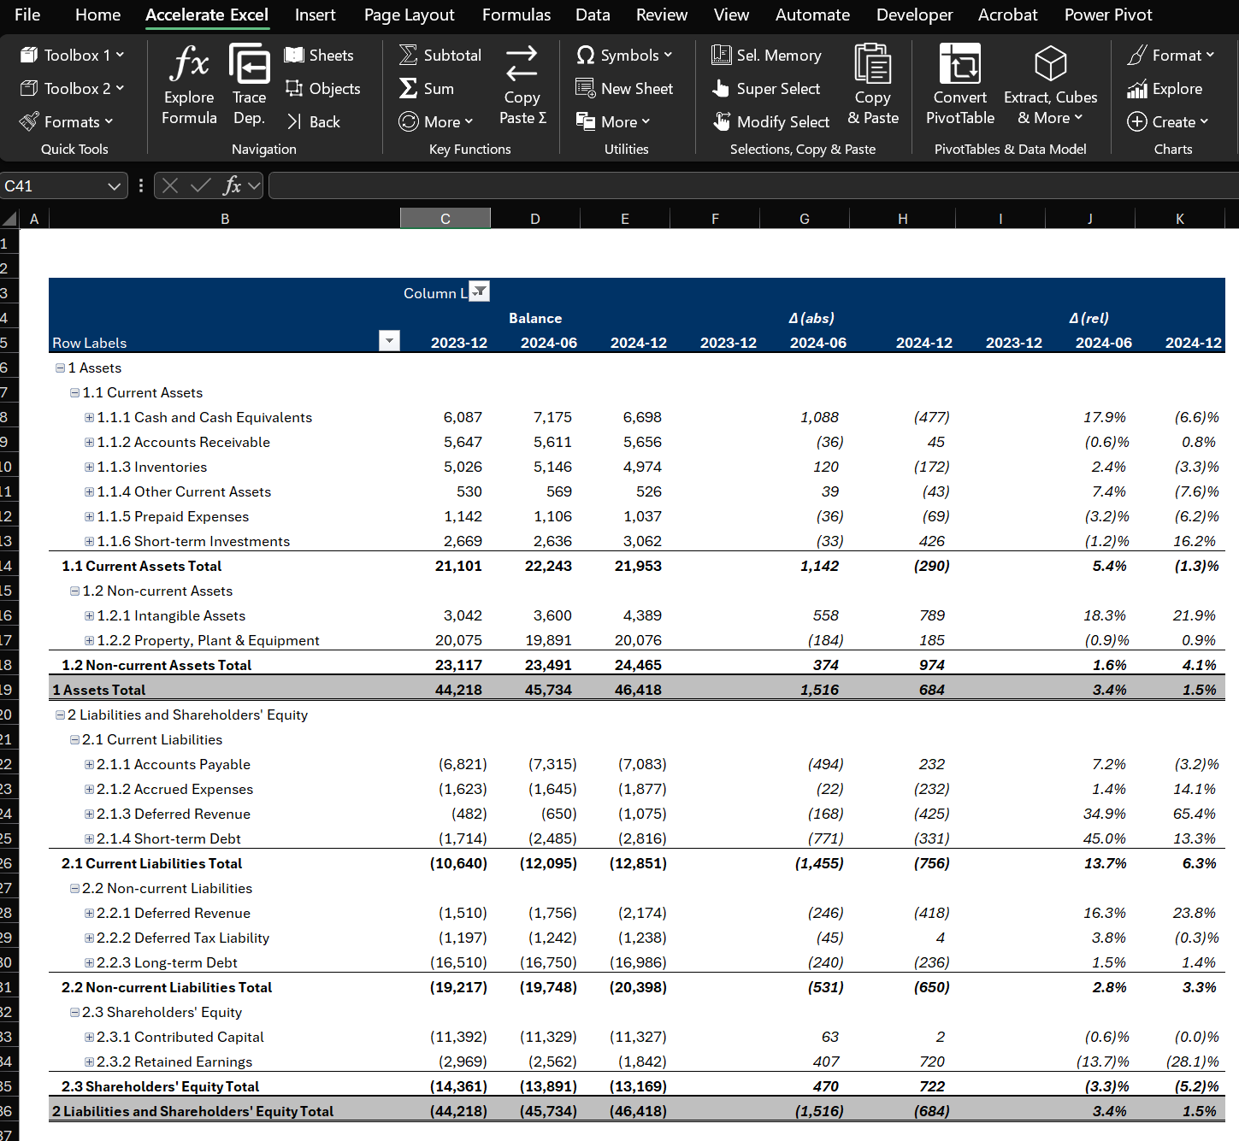Image resolution: width=1239 pixels, height=1141 pixels.
Task: Click the Copy & Paste clipboard icon
Action: coord(872,64)
